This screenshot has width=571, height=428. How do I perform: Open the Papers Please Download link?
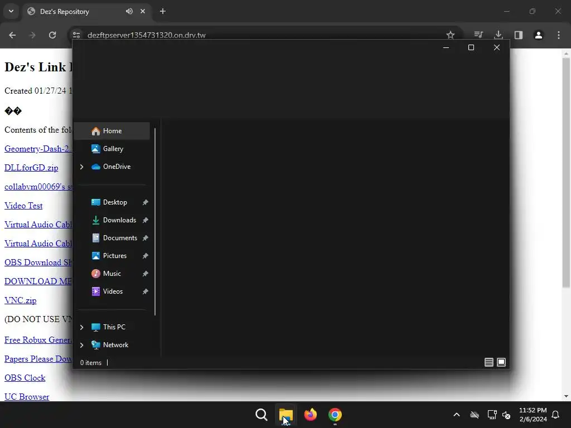(x=38, y=359)
